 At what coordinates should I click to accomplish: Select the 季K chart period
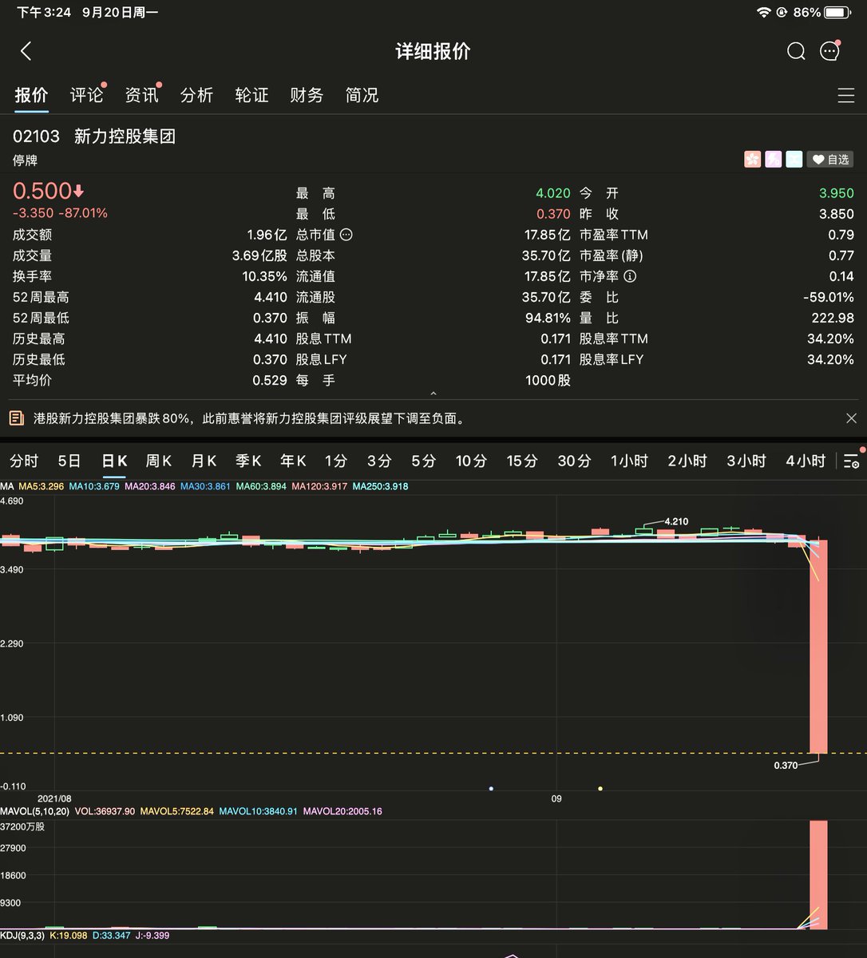click(x=248, y=461)
